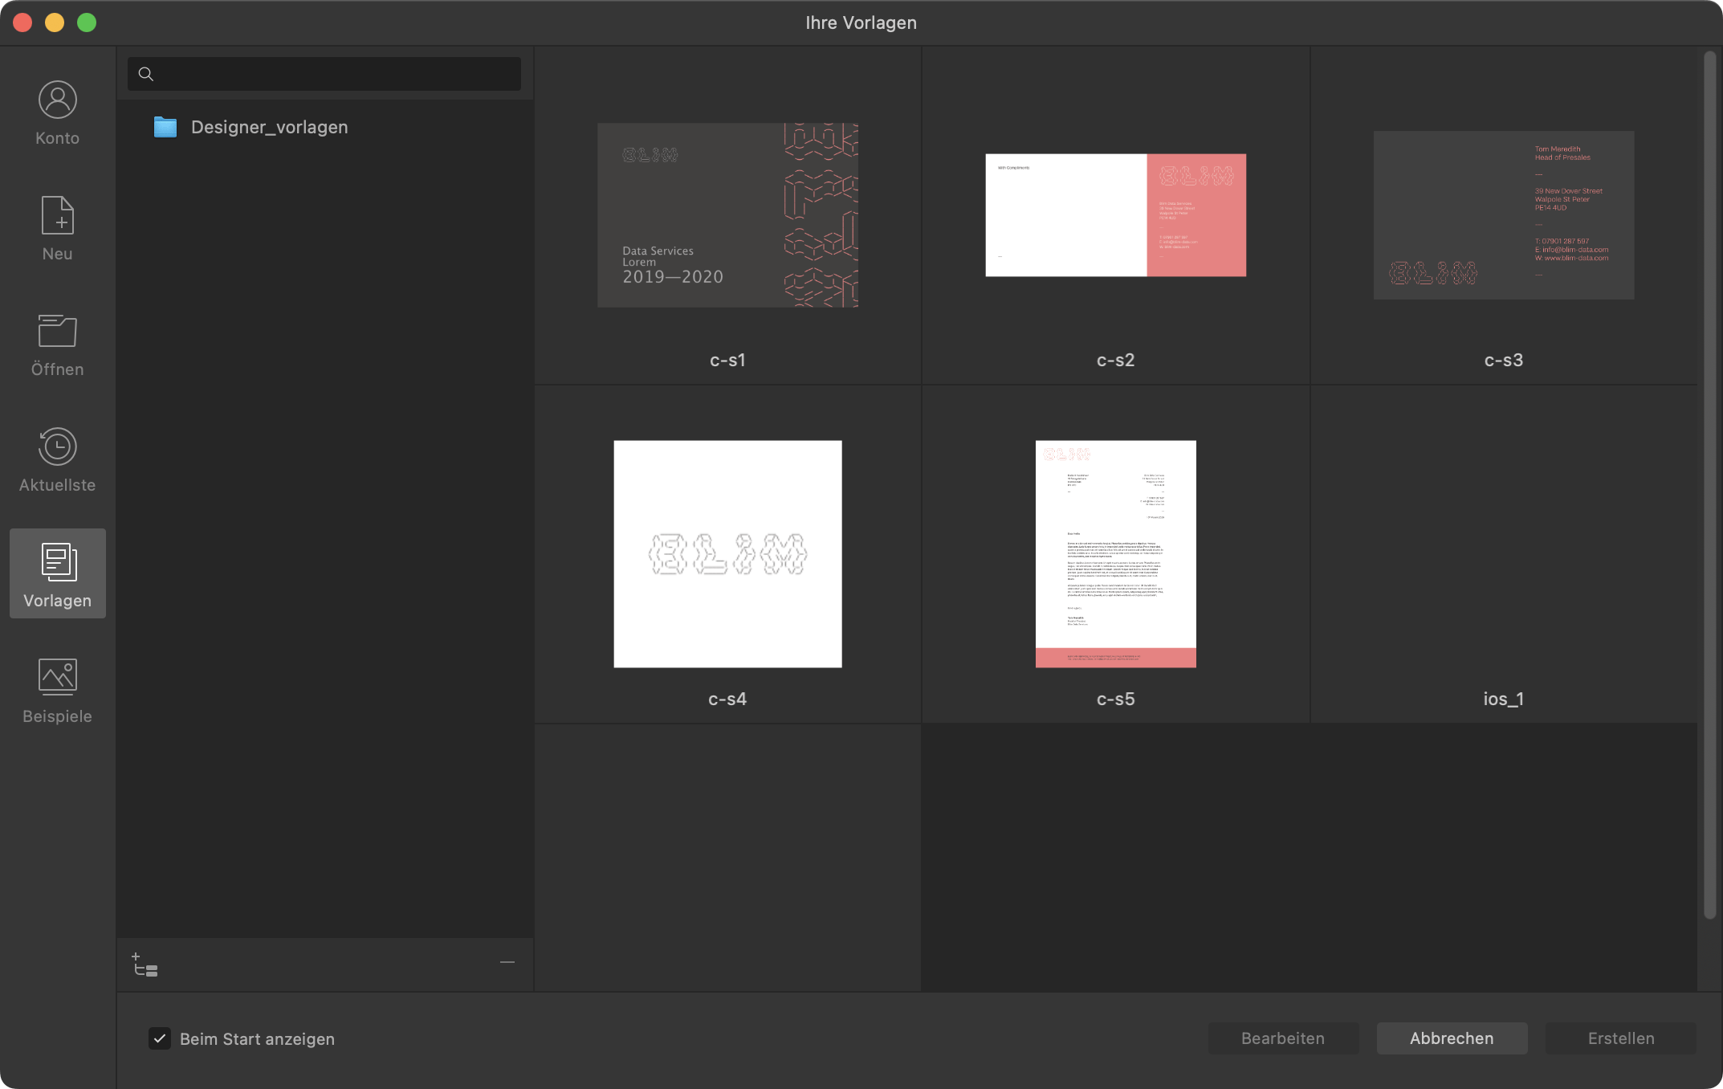1723x1089 pixels.
Task: Click Bearbeiten edit button
Action: tap(1283, 1038)
